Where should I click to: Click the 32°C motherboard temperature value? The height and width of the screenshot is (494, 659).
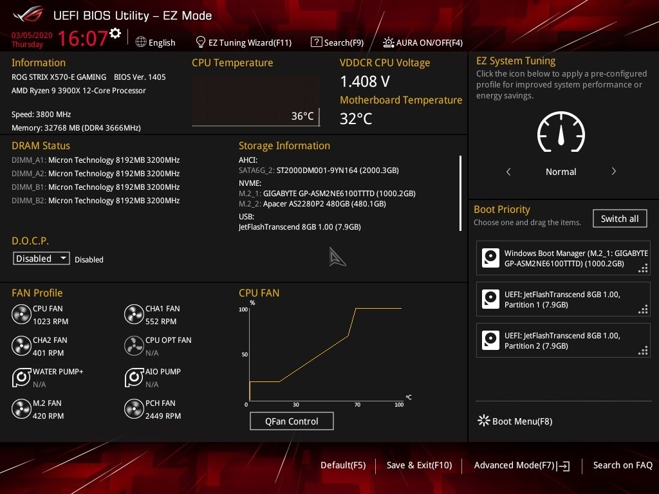click(x=355, y=119)
